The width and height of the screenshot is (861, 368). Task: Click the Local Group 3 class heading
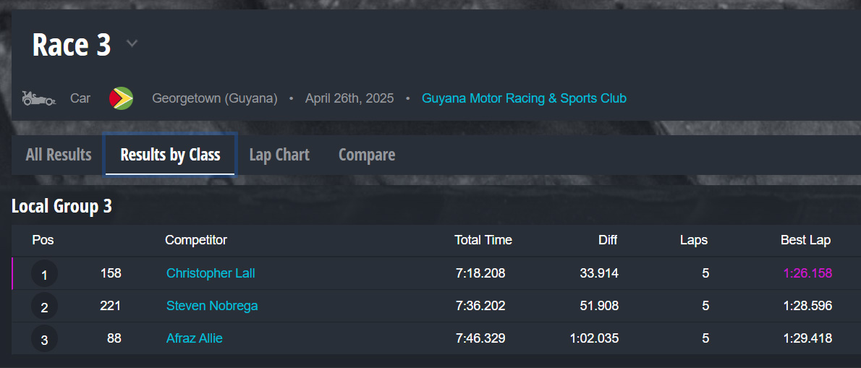coord(61,207)
